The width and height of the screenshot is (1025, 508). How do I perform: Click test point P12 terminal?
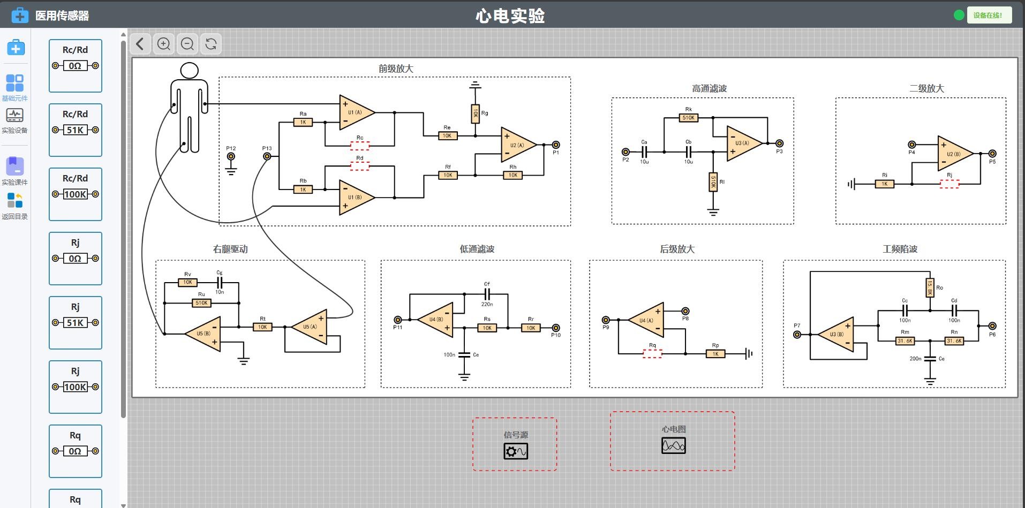[231, 156]
